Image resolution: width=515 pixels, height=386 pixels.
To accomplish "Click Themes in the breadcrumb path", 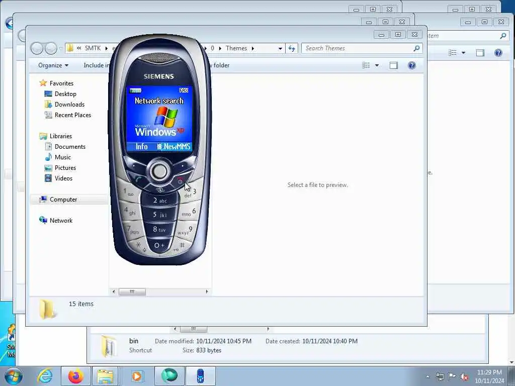I will (x=236, y=48).
